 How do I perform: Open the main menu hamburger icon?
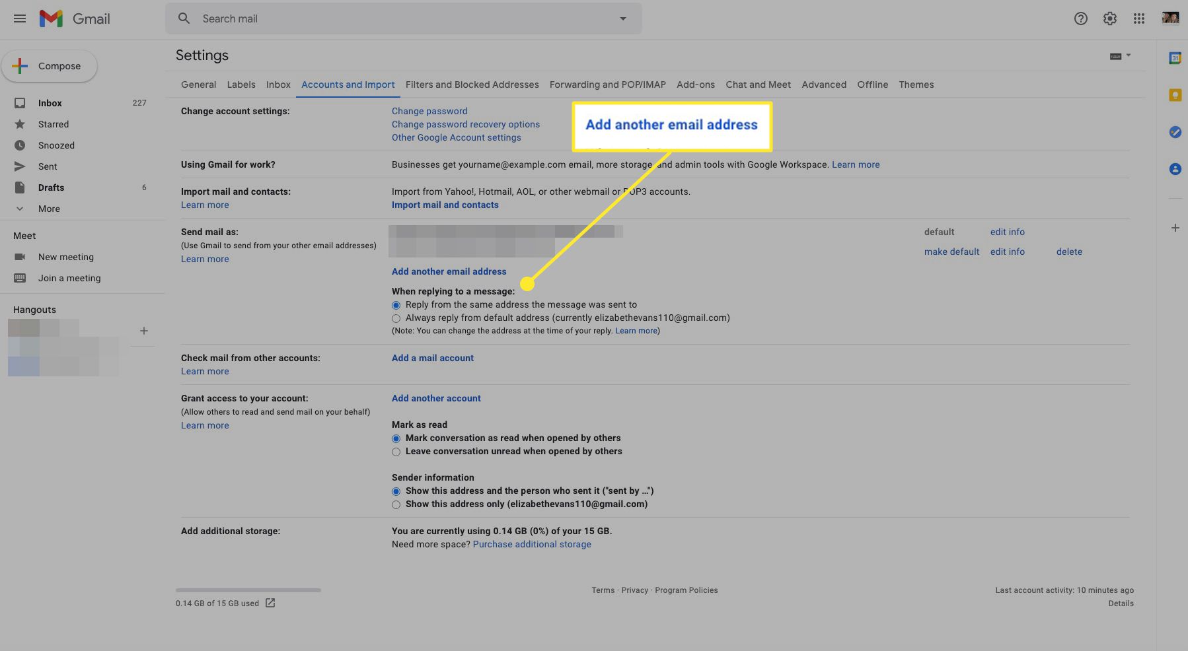point(20,18)
